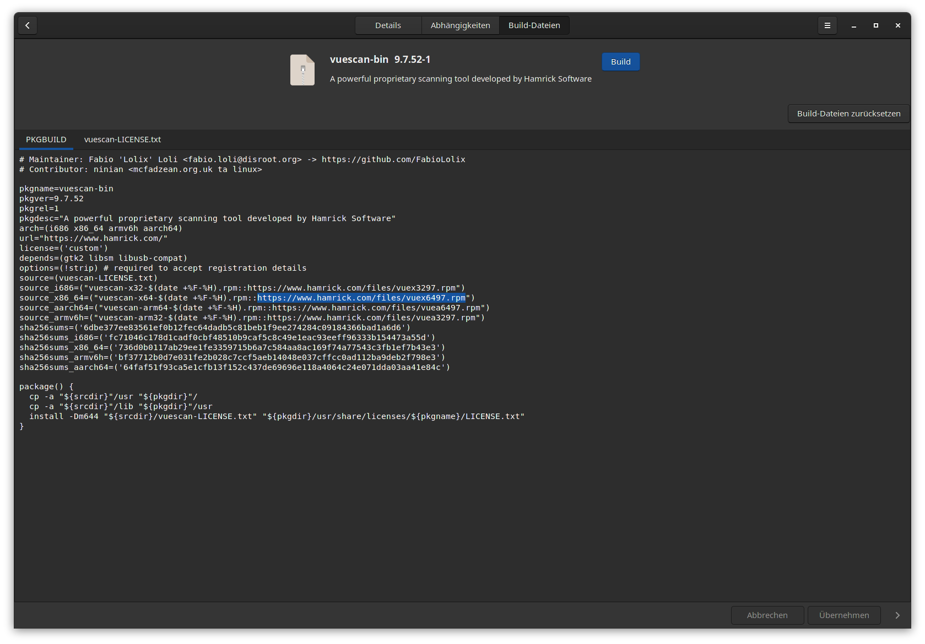Image resolution: width=925 pixels, height=644 pixels.
Task: Open the vuescan-LICENSE.txt file tab
Action: (x=122, y=139)
